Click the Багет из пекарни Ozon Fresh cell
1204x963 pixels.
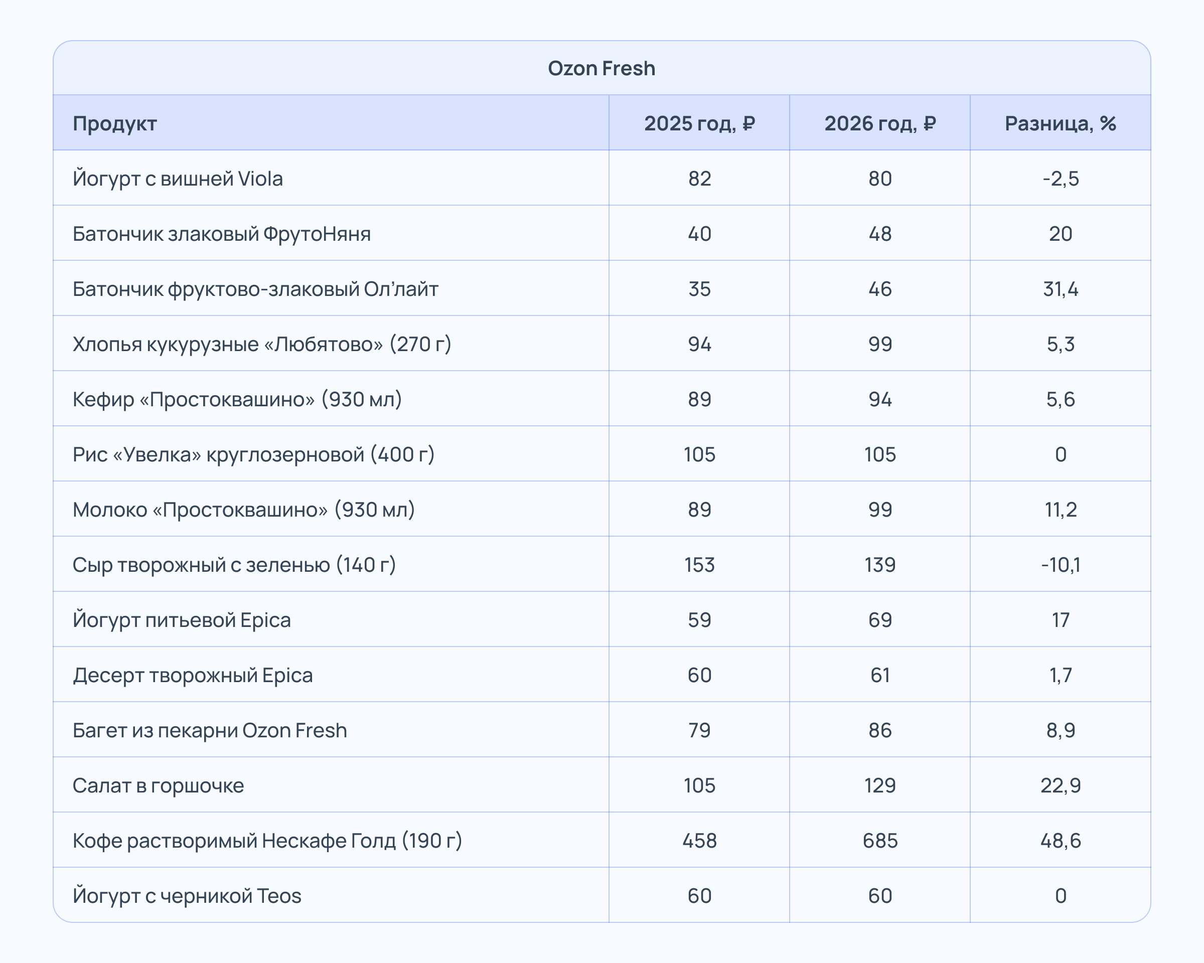210,730
